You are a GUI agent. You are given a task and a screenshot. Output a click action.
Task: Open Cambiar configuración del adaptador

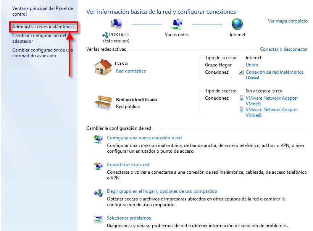tap(39, 38)
